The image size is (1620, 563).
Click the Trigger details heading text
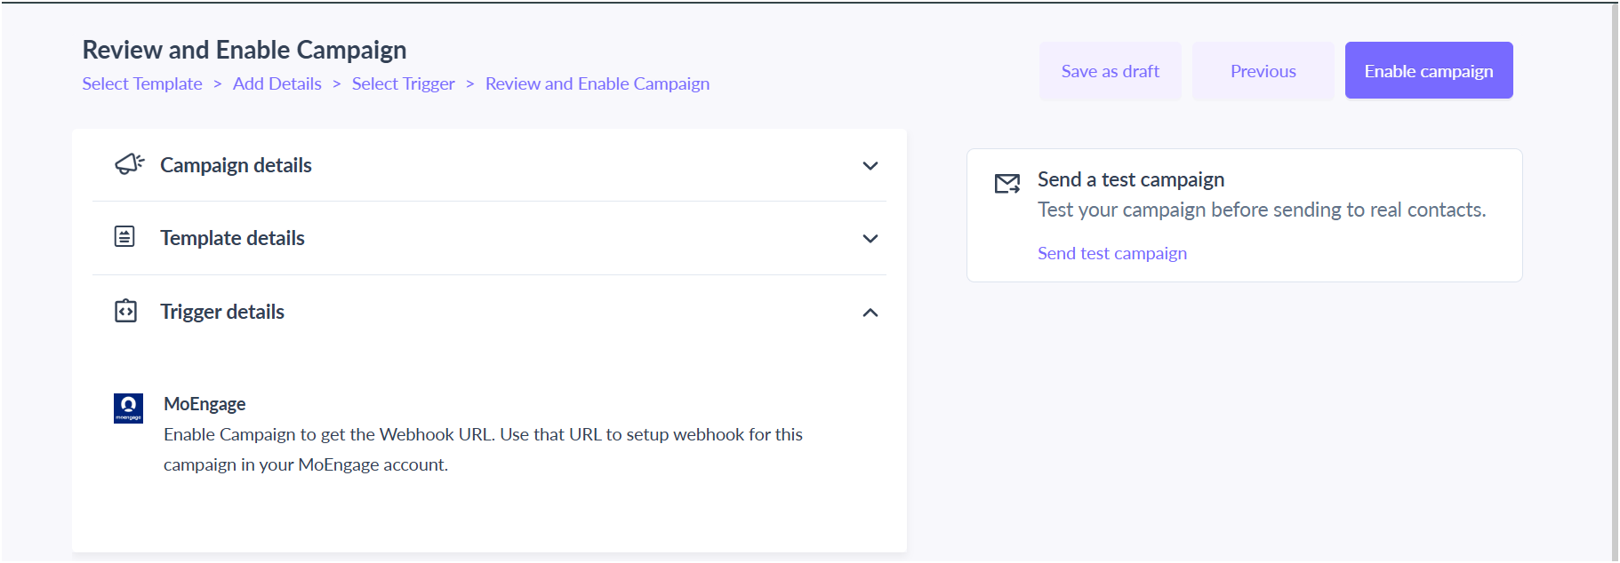click(x=222, y=312)
